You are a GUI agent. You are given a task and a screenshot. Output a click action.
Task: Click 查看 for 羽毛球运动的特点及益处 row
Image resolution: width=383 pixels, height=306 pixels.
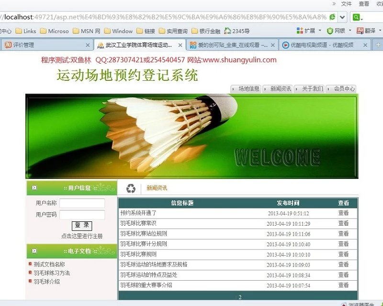pos(343,275)
